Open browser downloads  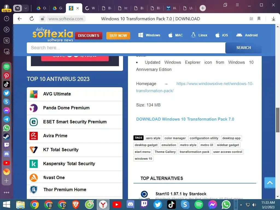273,19
